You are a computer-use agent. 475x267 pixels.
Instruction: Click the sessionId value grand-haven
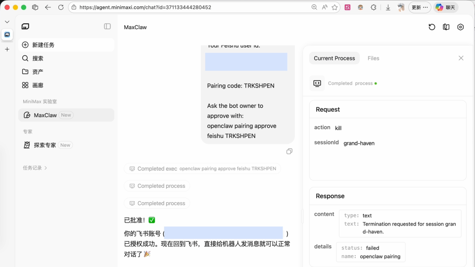(x=359, y=143)
